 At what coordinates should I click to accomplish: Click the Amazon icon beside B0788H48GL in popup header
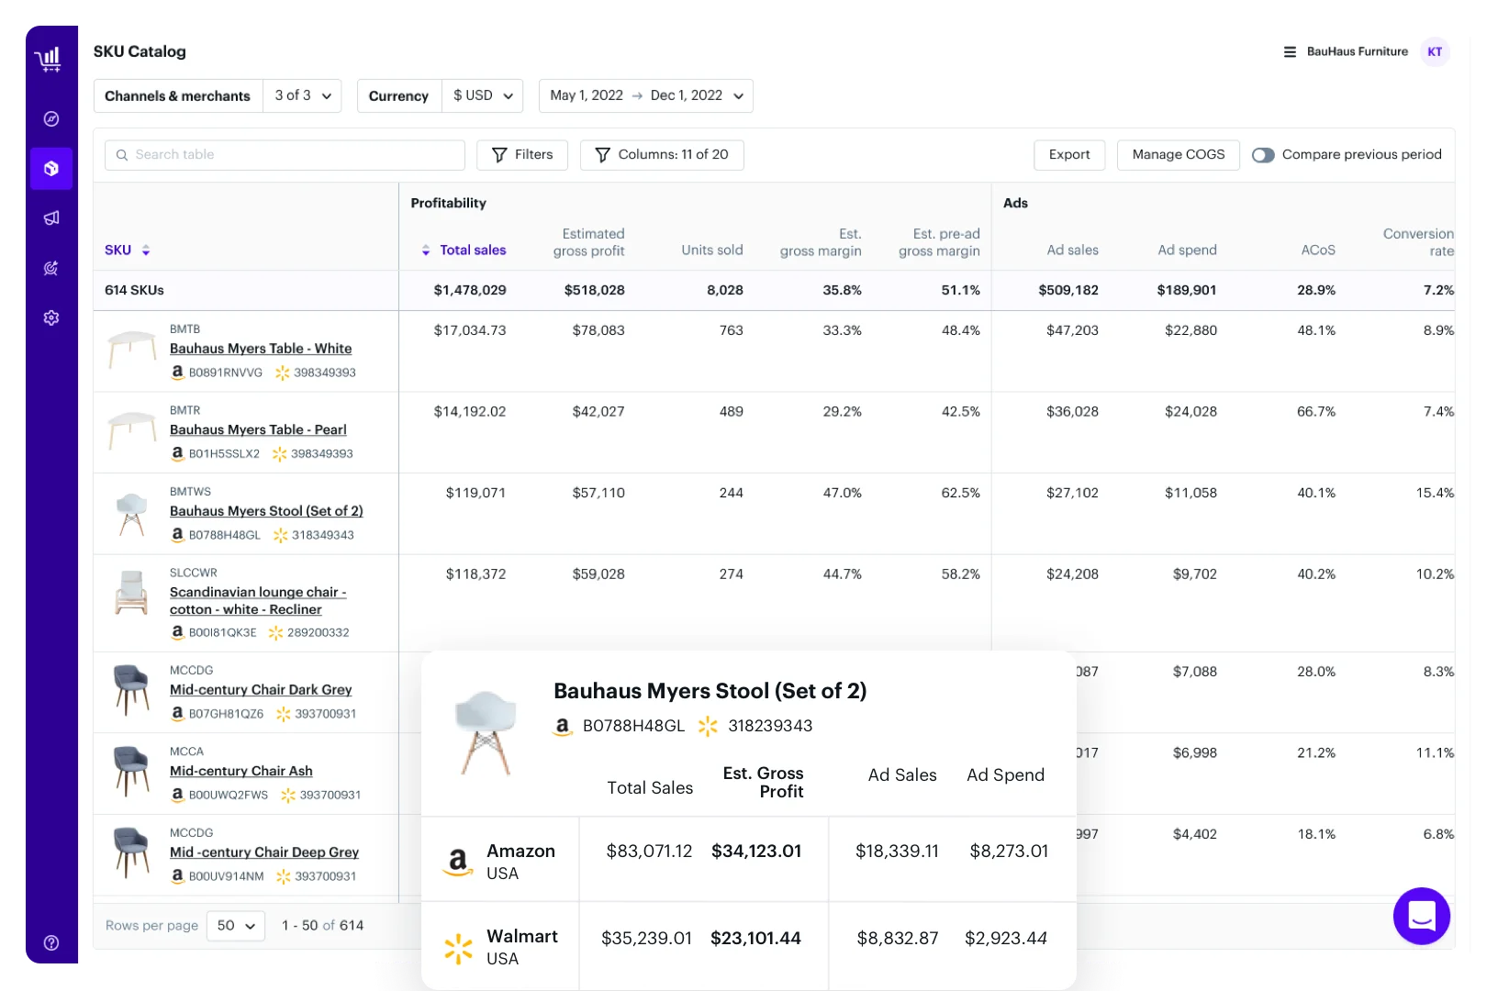pos(563,727)
